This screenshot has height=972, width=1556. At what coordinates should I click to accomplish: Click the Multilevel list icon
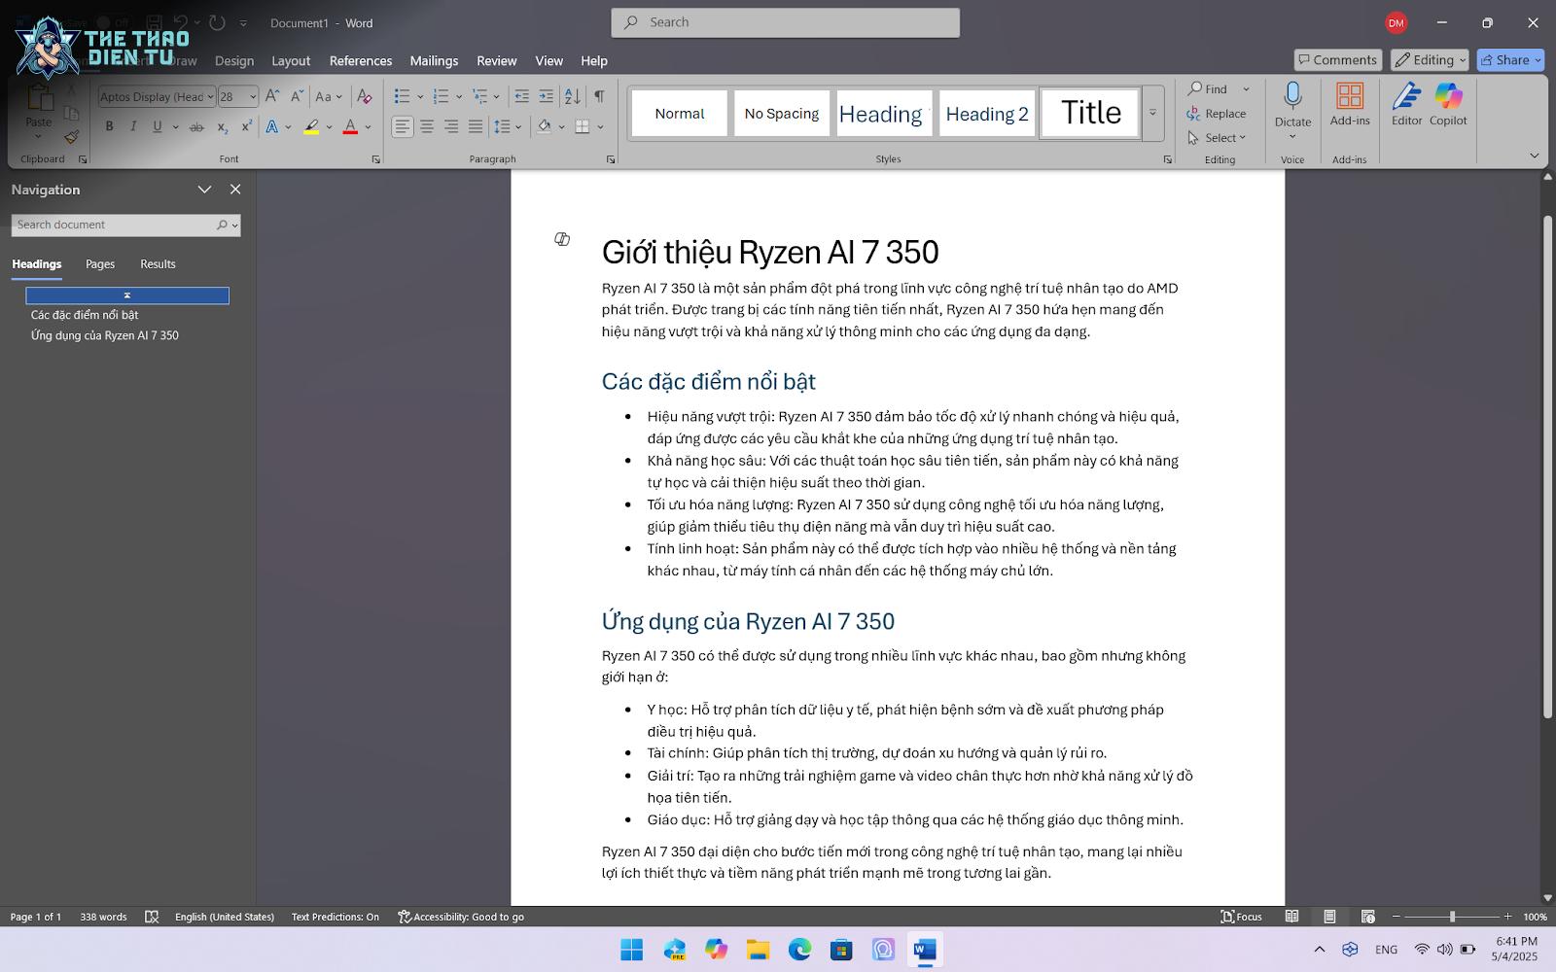click(479, 96)
